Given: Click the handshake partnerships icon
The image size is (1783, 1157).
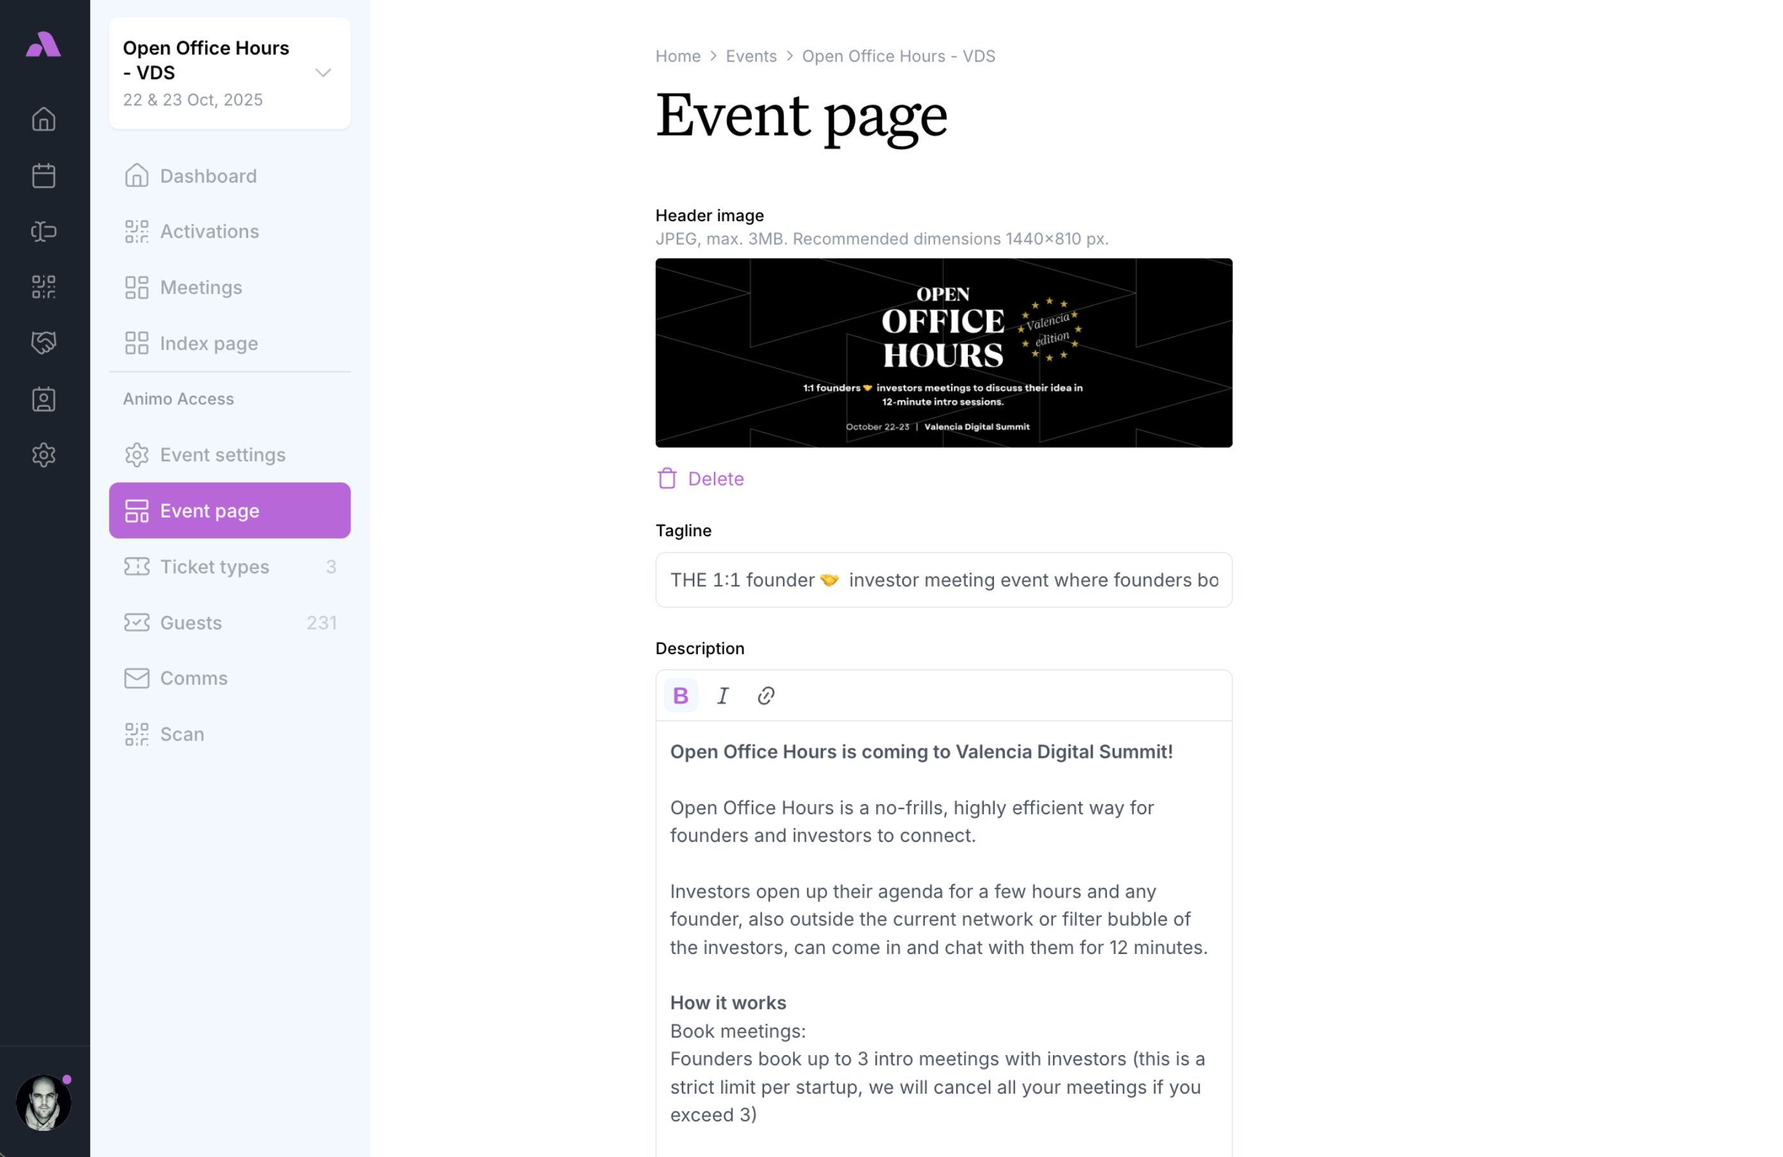Looking at the screenshot, I should (44, 343).
